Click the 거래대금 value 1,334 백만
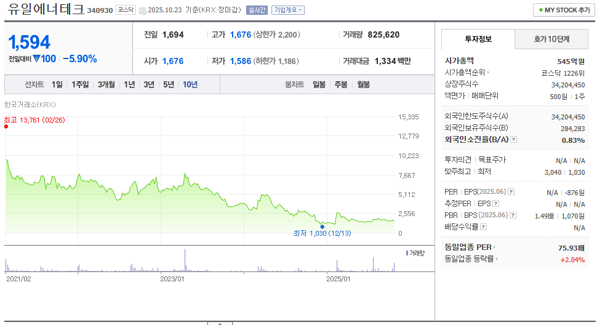Screen dimensions: 597x325 393,61
